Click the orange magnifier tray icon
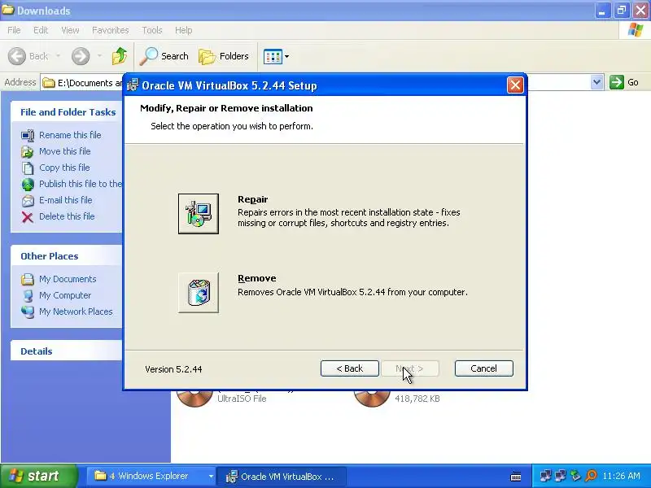This screenshot has height=488, width=651. click(x=591, y=476)
